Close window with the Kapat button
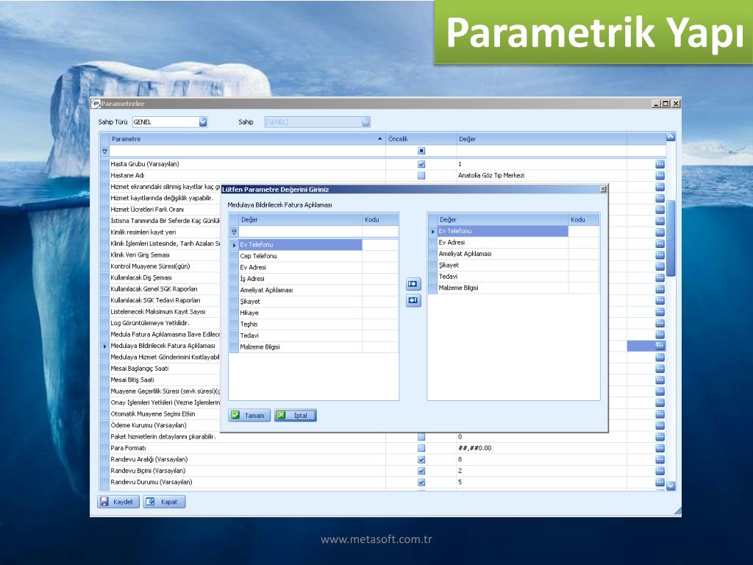This screenshot has width=753, height=565. [x=164, y=502]
